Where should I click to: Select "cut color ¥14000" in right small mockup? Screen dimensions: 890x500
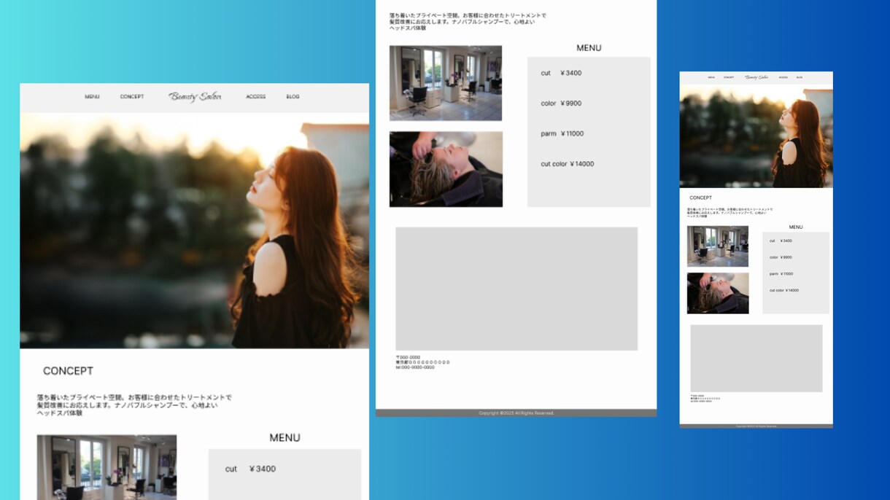(x=784, y=290)
